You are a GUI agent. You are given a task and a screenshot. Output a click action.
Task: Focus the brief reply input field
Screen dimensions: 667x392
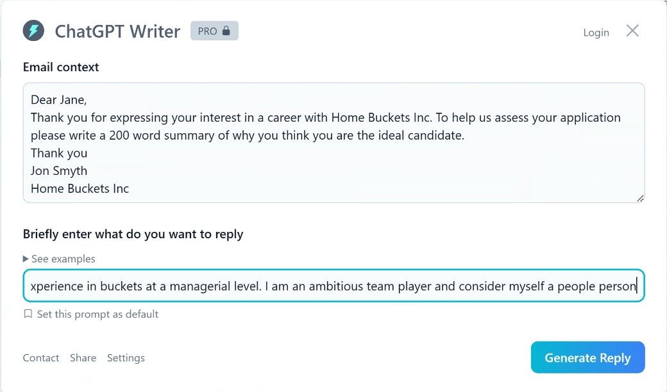click(x=333, y=286)
